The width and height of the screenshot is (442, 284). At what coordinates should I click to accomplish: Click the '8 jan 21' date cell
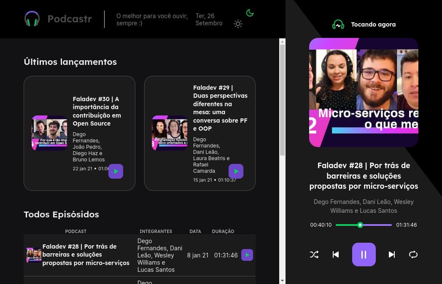point(198,255)
